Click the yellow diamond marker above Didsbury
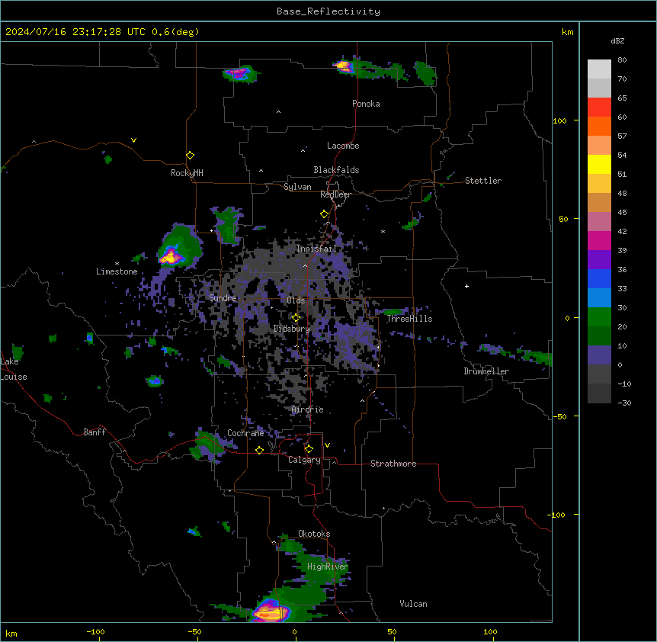 coord(296,318)
